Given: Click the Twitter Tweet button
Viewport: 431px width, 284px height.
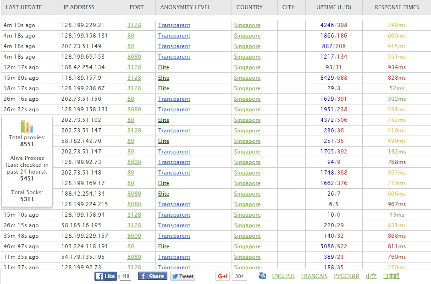Looking at the screenshot, I should coord(182,276).
